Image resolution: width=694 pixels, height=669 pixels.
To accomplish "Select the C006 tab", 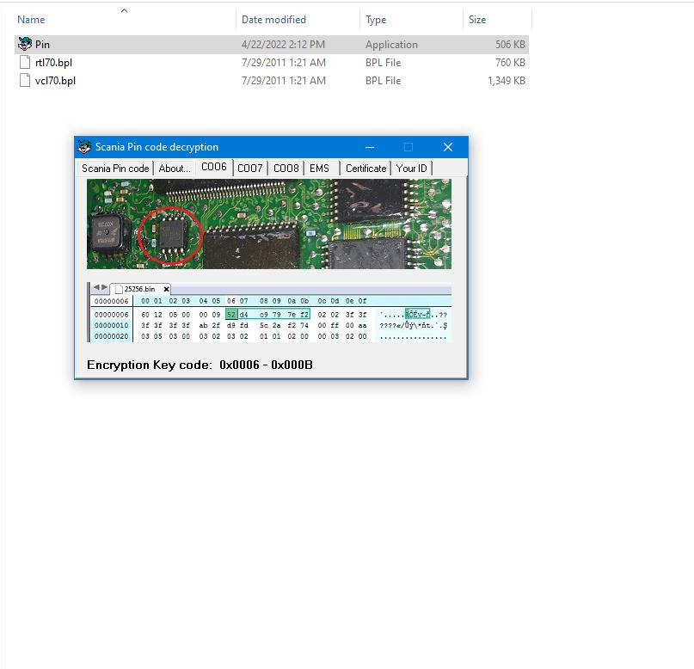I will (x=214, y=167).
